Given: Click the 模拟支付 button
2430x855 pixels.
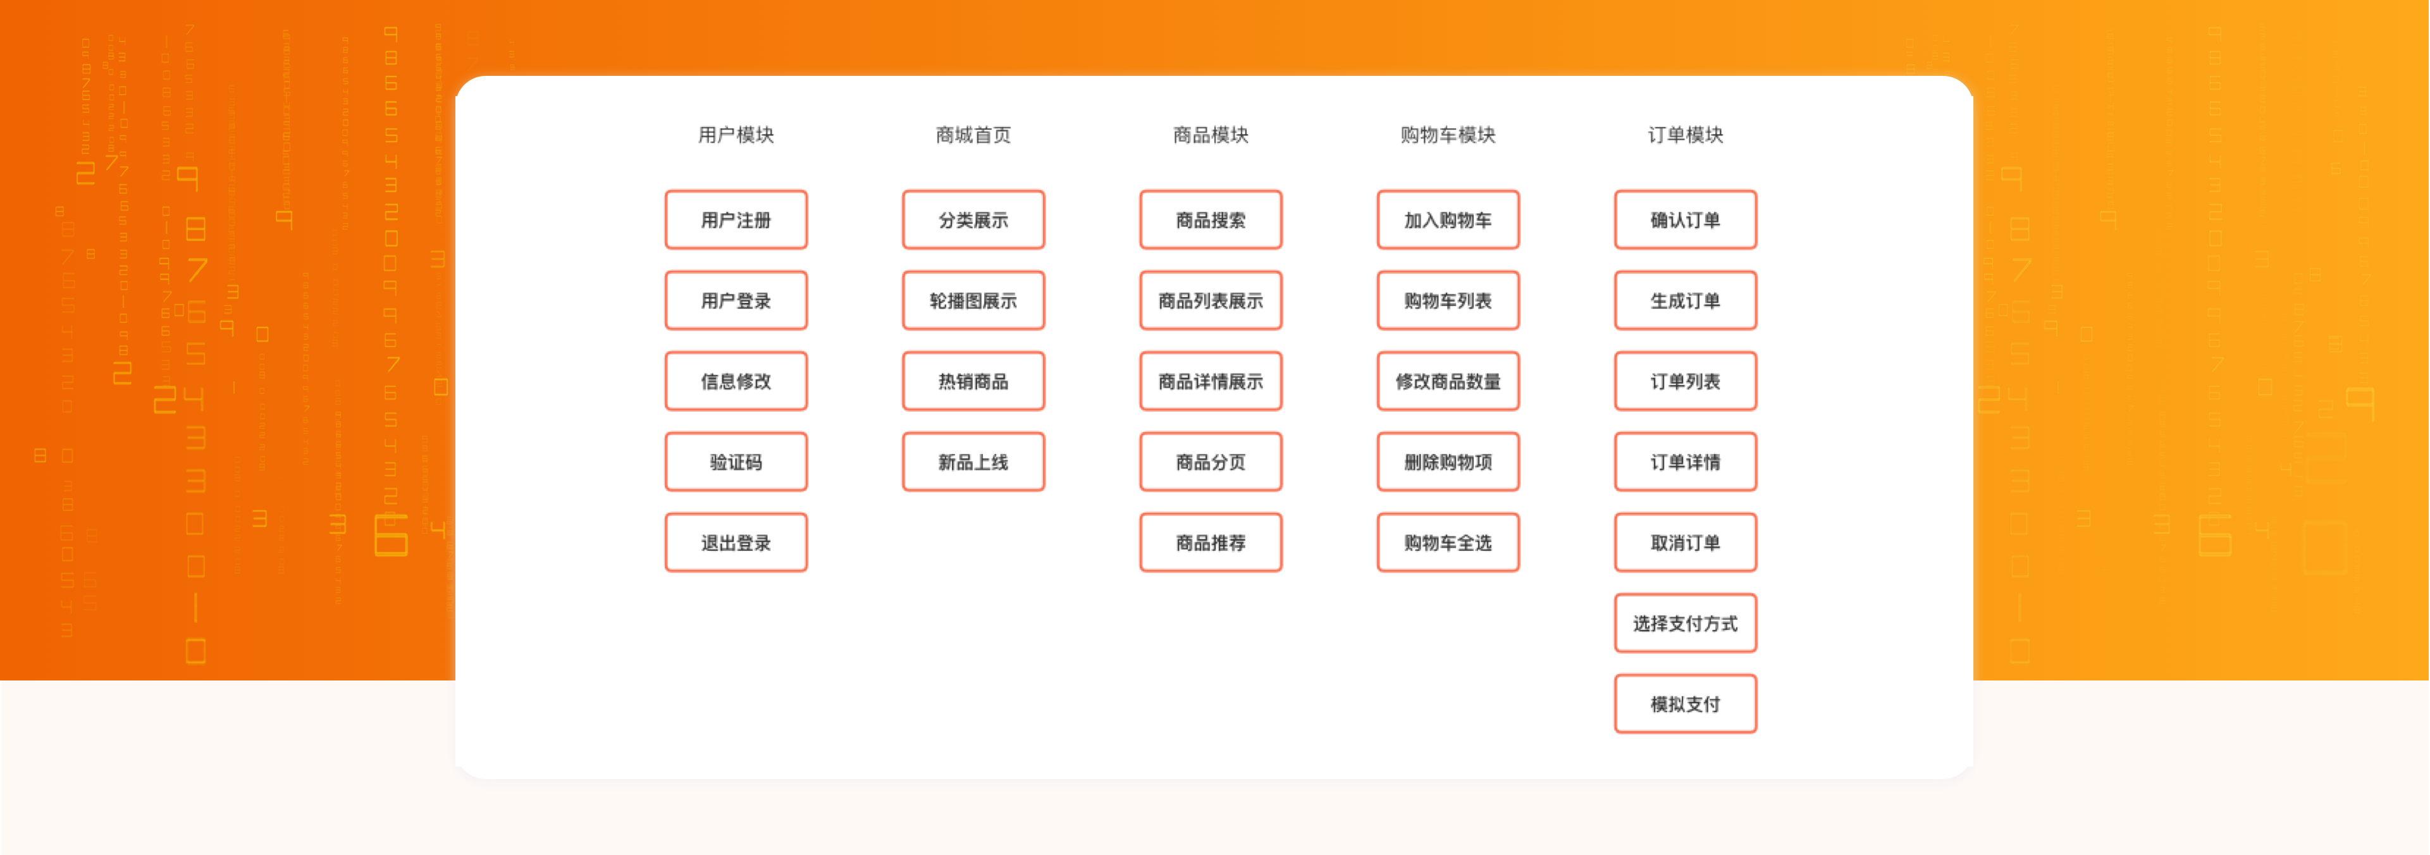Looking at the screenshot, I should [1686, 704].
